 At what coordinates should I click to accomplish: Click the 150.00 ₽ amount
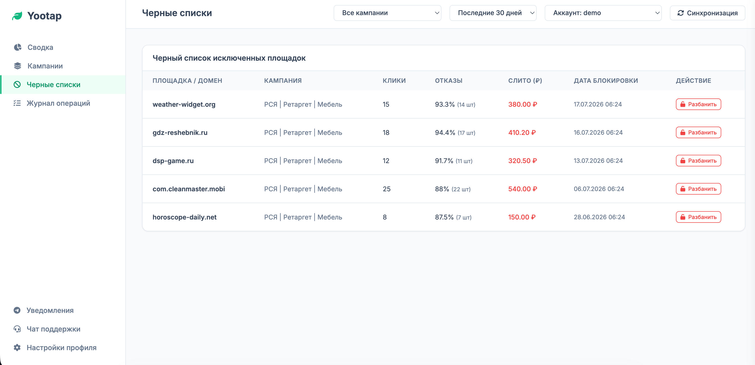[522, 217]
